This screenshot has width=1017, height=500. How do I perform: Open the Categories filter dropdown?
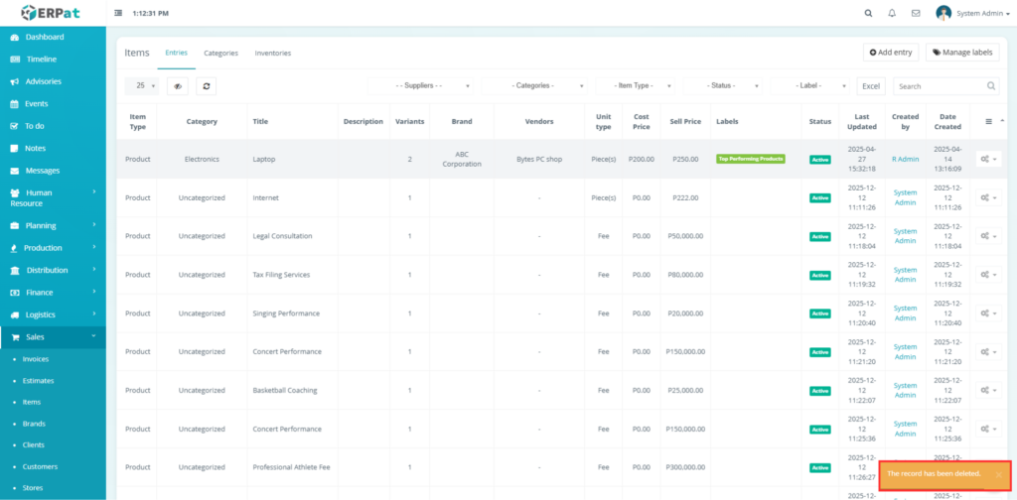coord(536,86)
